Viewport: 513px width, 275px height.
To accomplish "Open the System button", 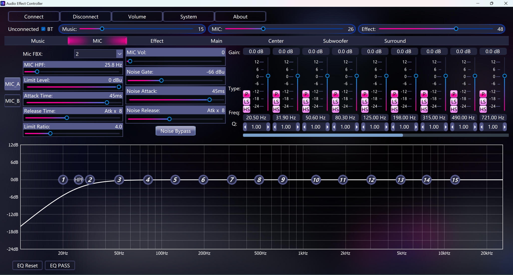I will pos(189,17).
